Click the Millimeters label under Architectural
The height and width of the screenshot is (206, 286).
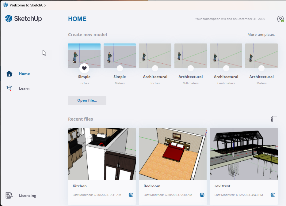[191, 83]
